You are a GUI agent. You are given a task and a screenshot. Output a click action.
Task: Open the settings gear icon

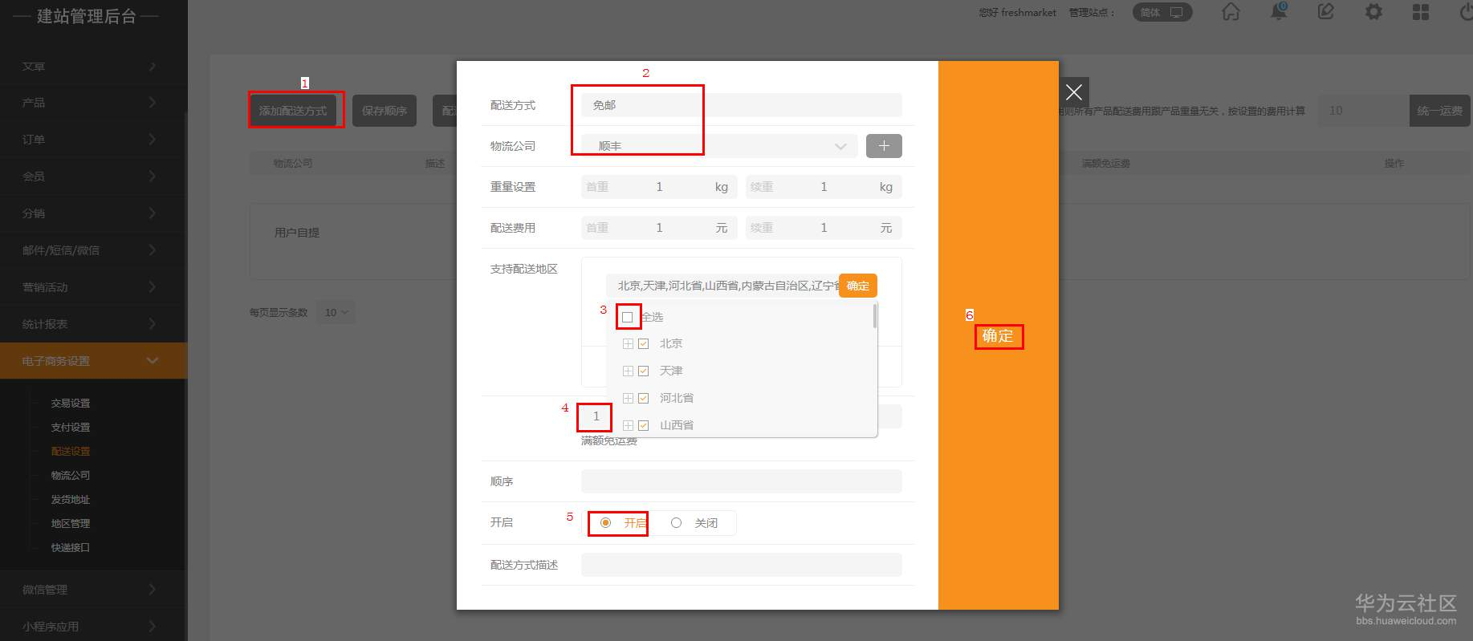pos(1373,12)
